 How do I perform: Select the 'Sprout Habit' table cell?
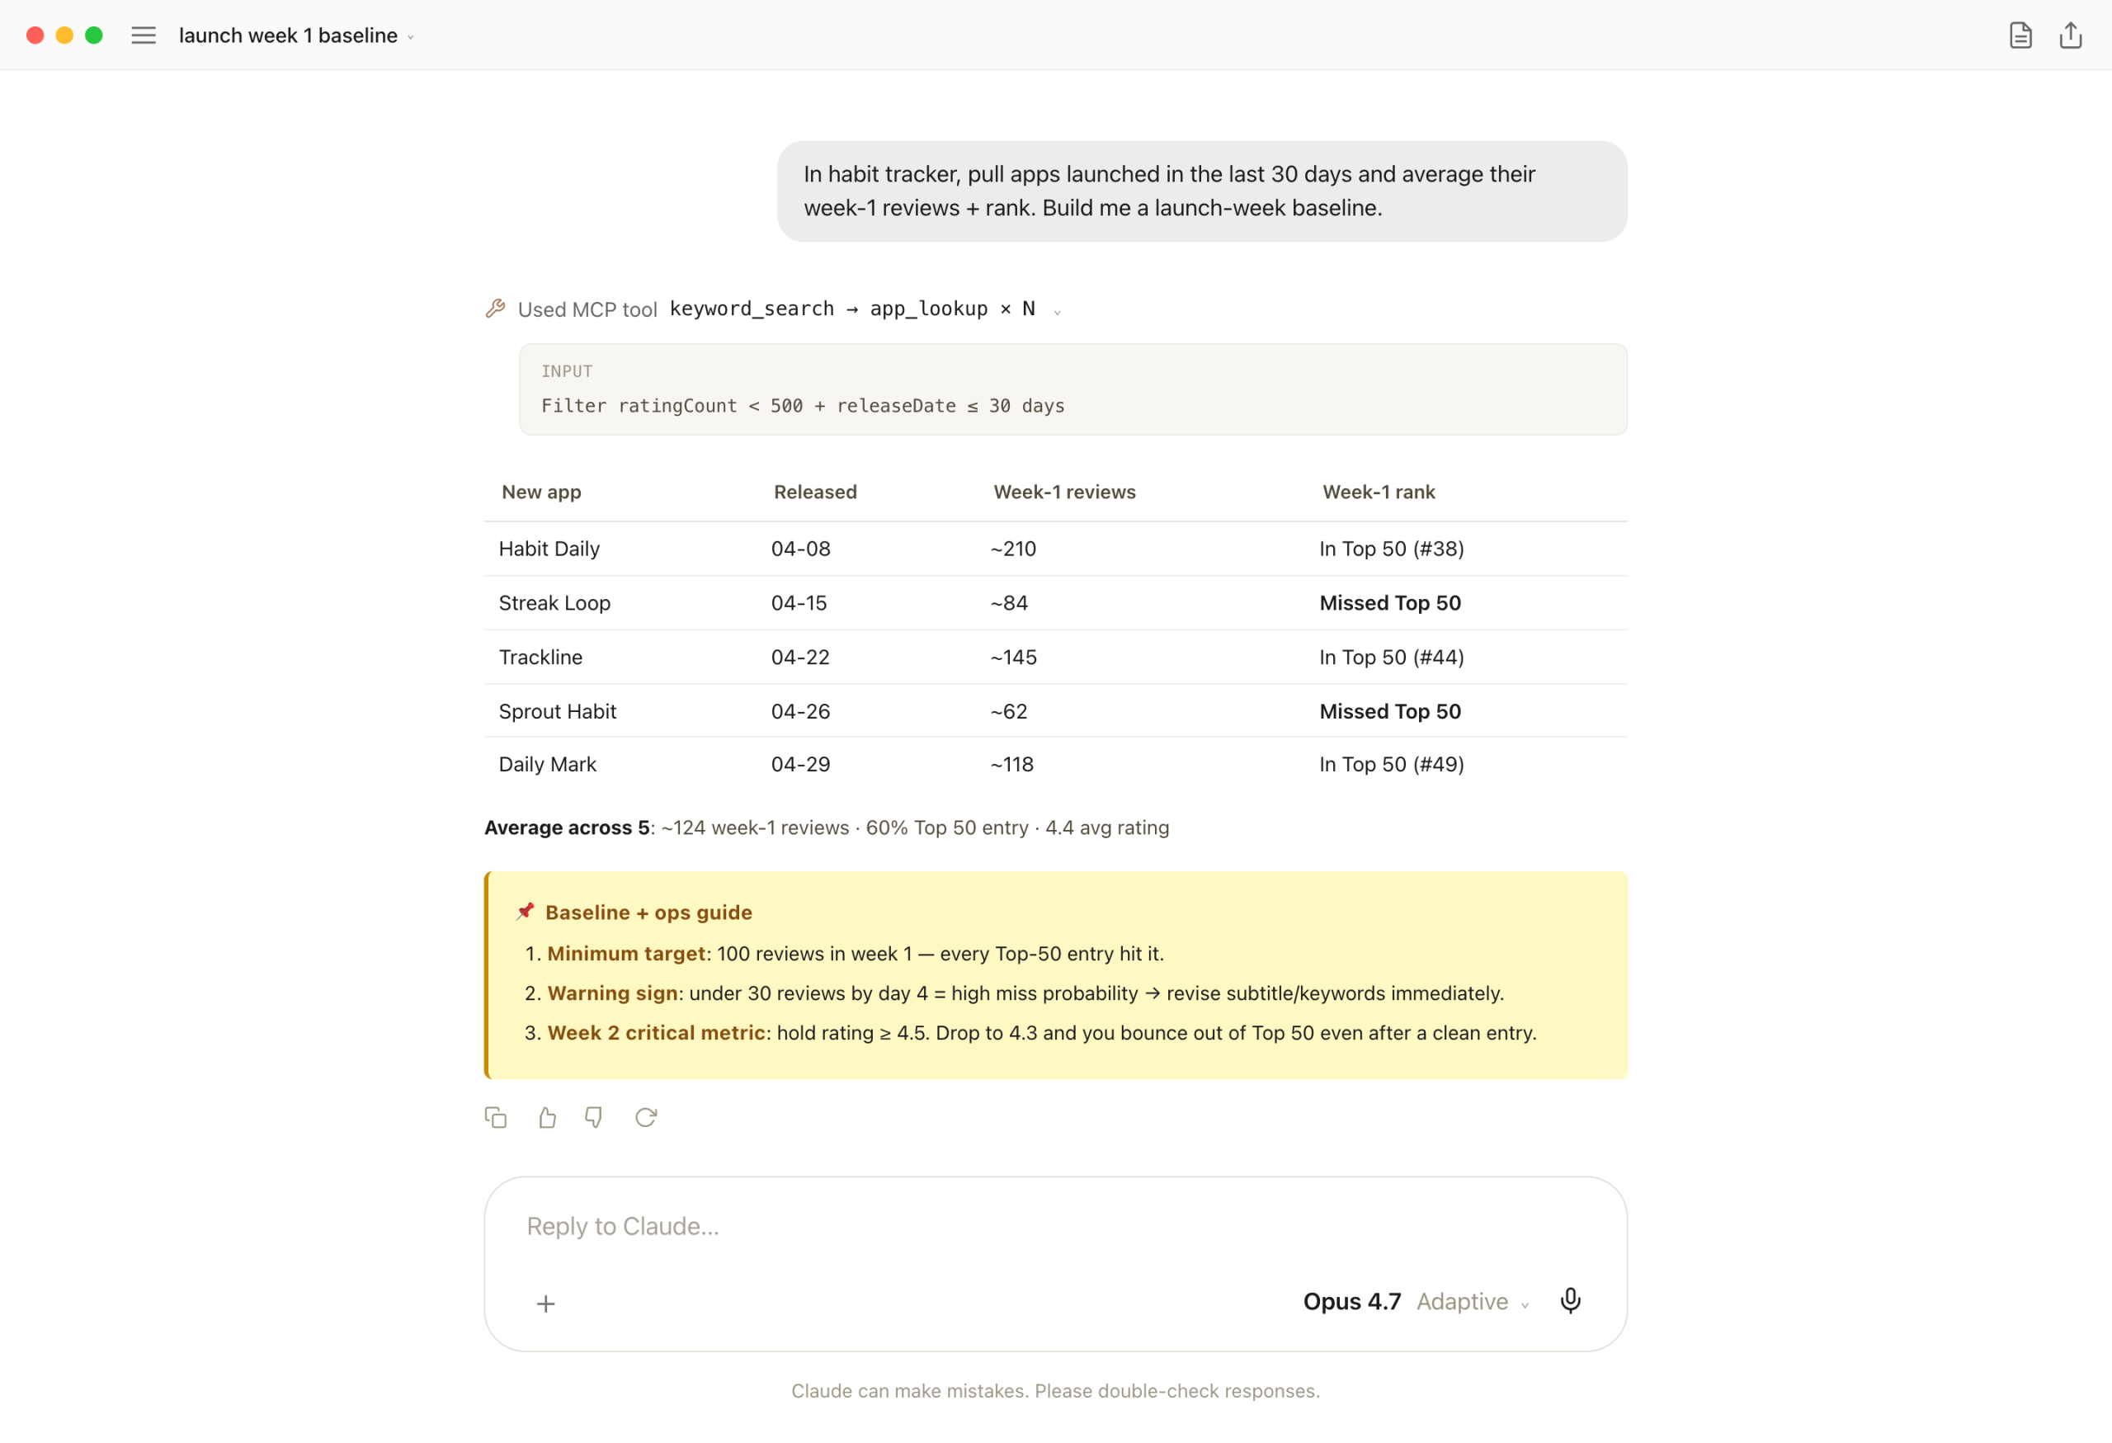pos(557,711)
